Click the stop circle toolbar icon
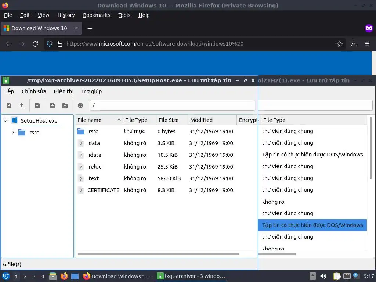376x282 pixels. pos(80,105)
